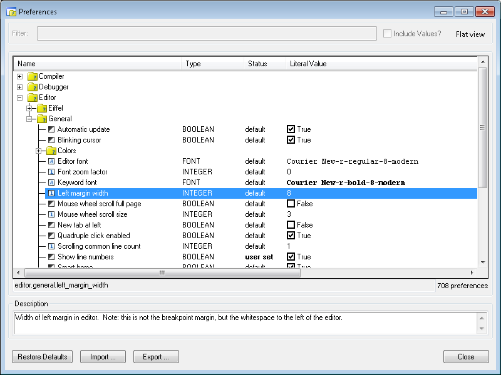Sort by the Type column header
The width and height of the screenshot is (501, 375).
[212, 64]
